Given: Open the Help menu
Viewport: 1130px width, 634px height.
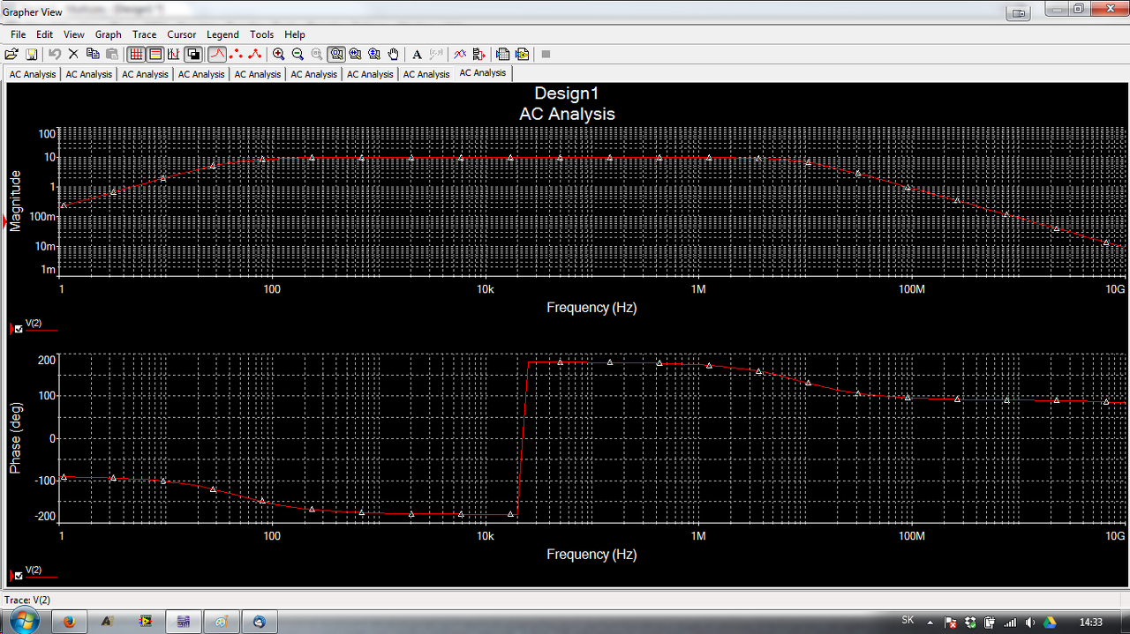Looking at the screenshot, I should pyautogui.click(x=295, y=34).
